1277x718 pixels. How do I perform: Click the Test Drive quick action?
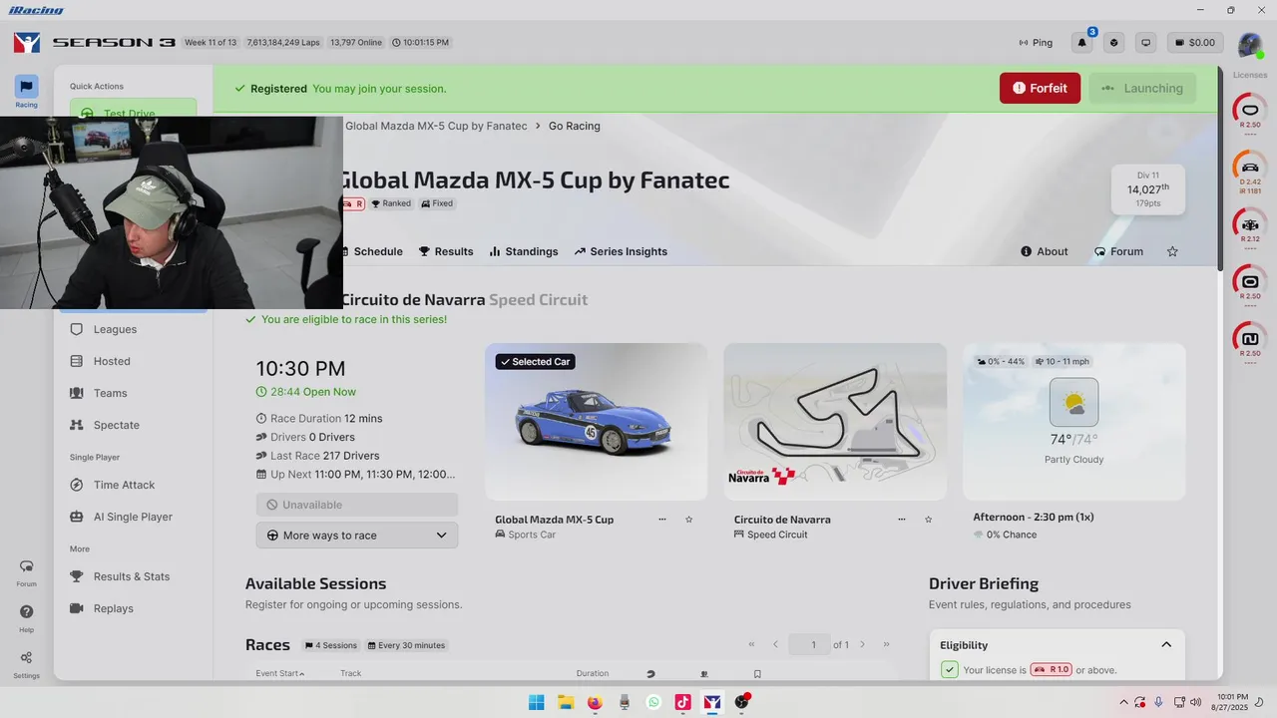click(x=133, y=109)
